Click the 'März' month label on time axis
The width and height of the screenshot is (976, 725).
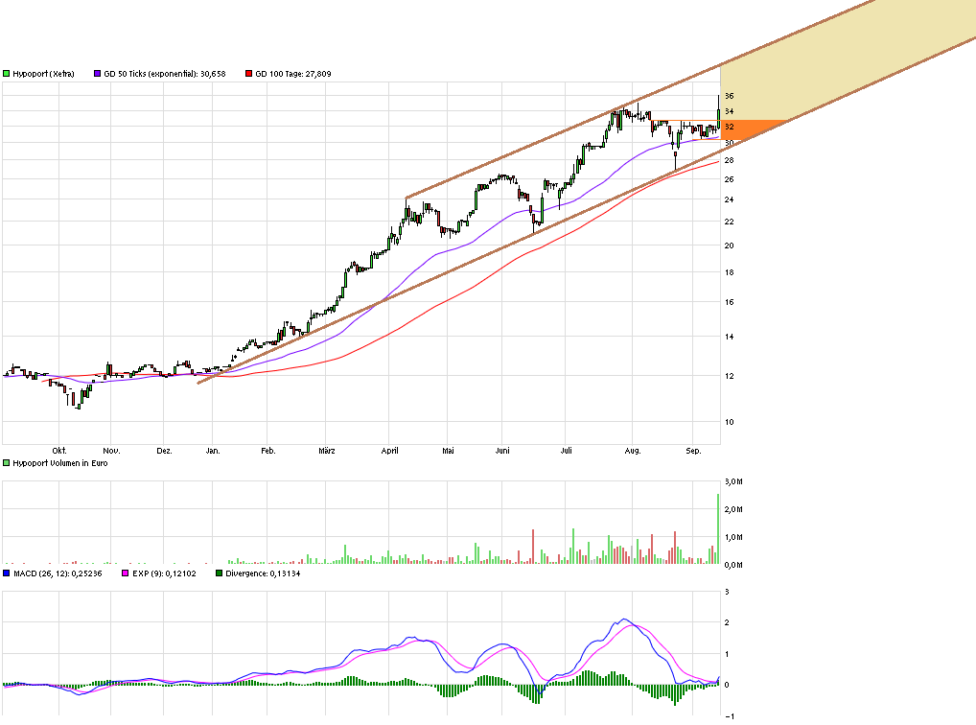pos(327,451)
